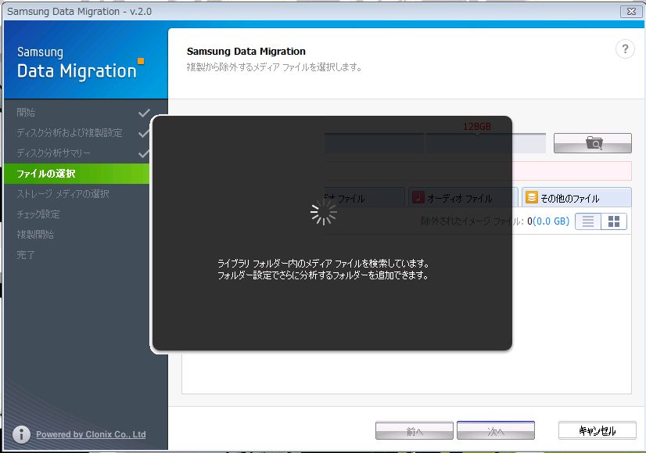Open the オーディオ ファイル tab
The height and width of the screenshot is (453, 646).
pos(463,199)
